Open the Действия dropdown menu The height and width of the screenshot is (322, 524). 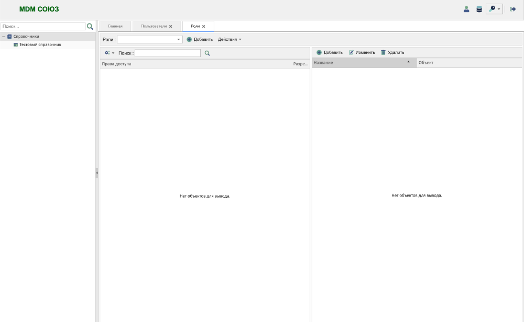coord(230,40)
